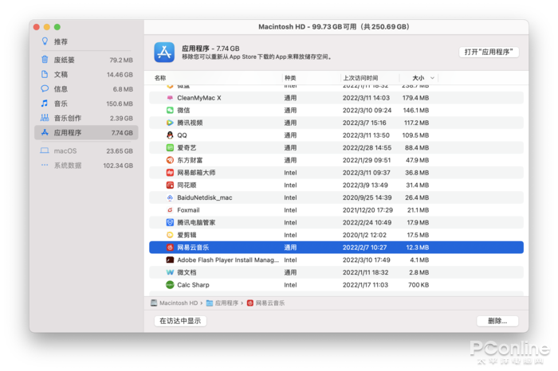Select the Calc Sharp row name
This screenshot has width=558, height=371.
pyautogui.click(x=193, y=285)
